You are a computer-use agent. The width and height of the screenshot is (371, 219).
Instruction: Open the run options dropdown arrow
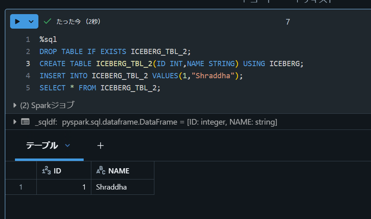(x=31, y=21)
